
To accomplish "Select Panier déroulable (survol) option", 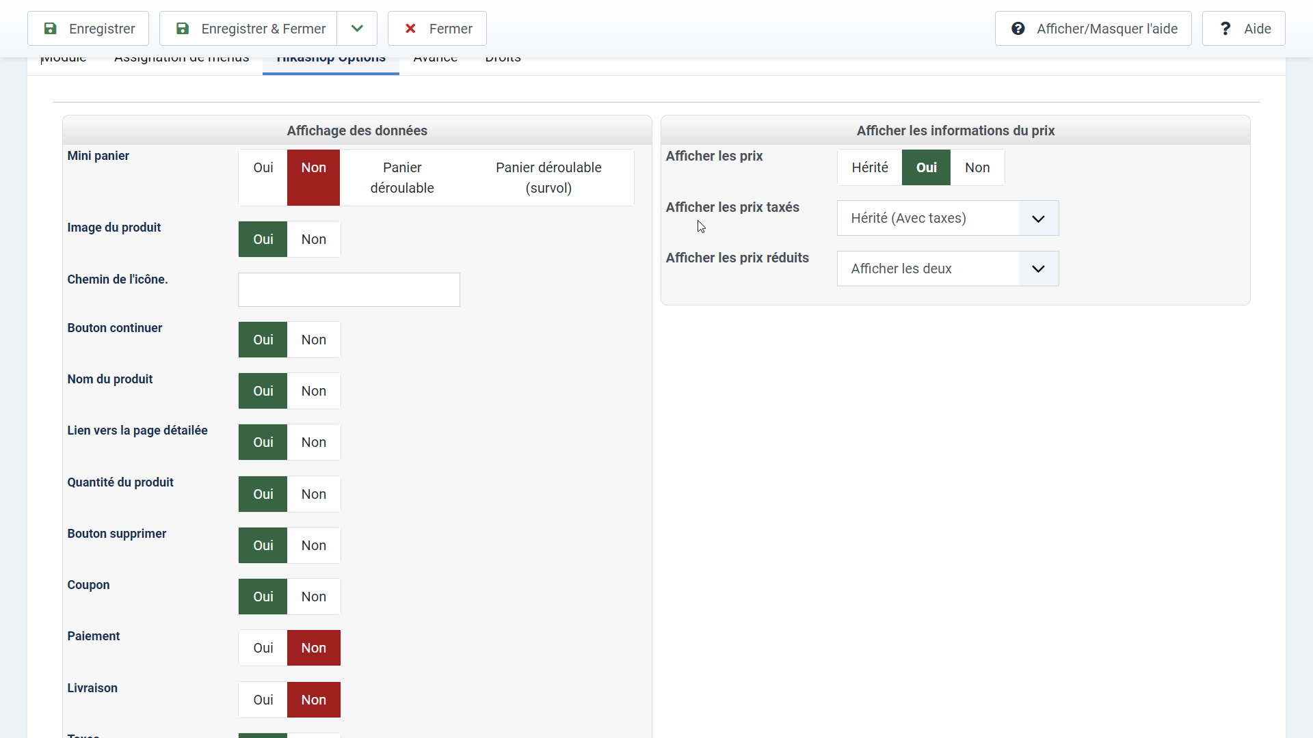I will [548, 177].
